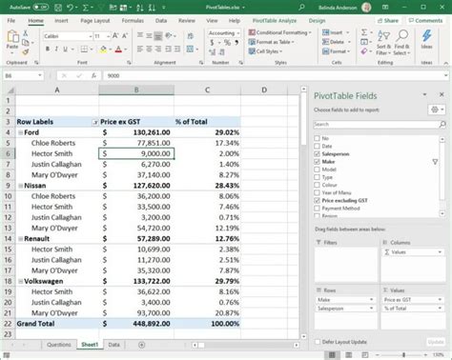Check the Payment Method checkbox
Viewport: 452px width, 360px height.
pos(317,209)
